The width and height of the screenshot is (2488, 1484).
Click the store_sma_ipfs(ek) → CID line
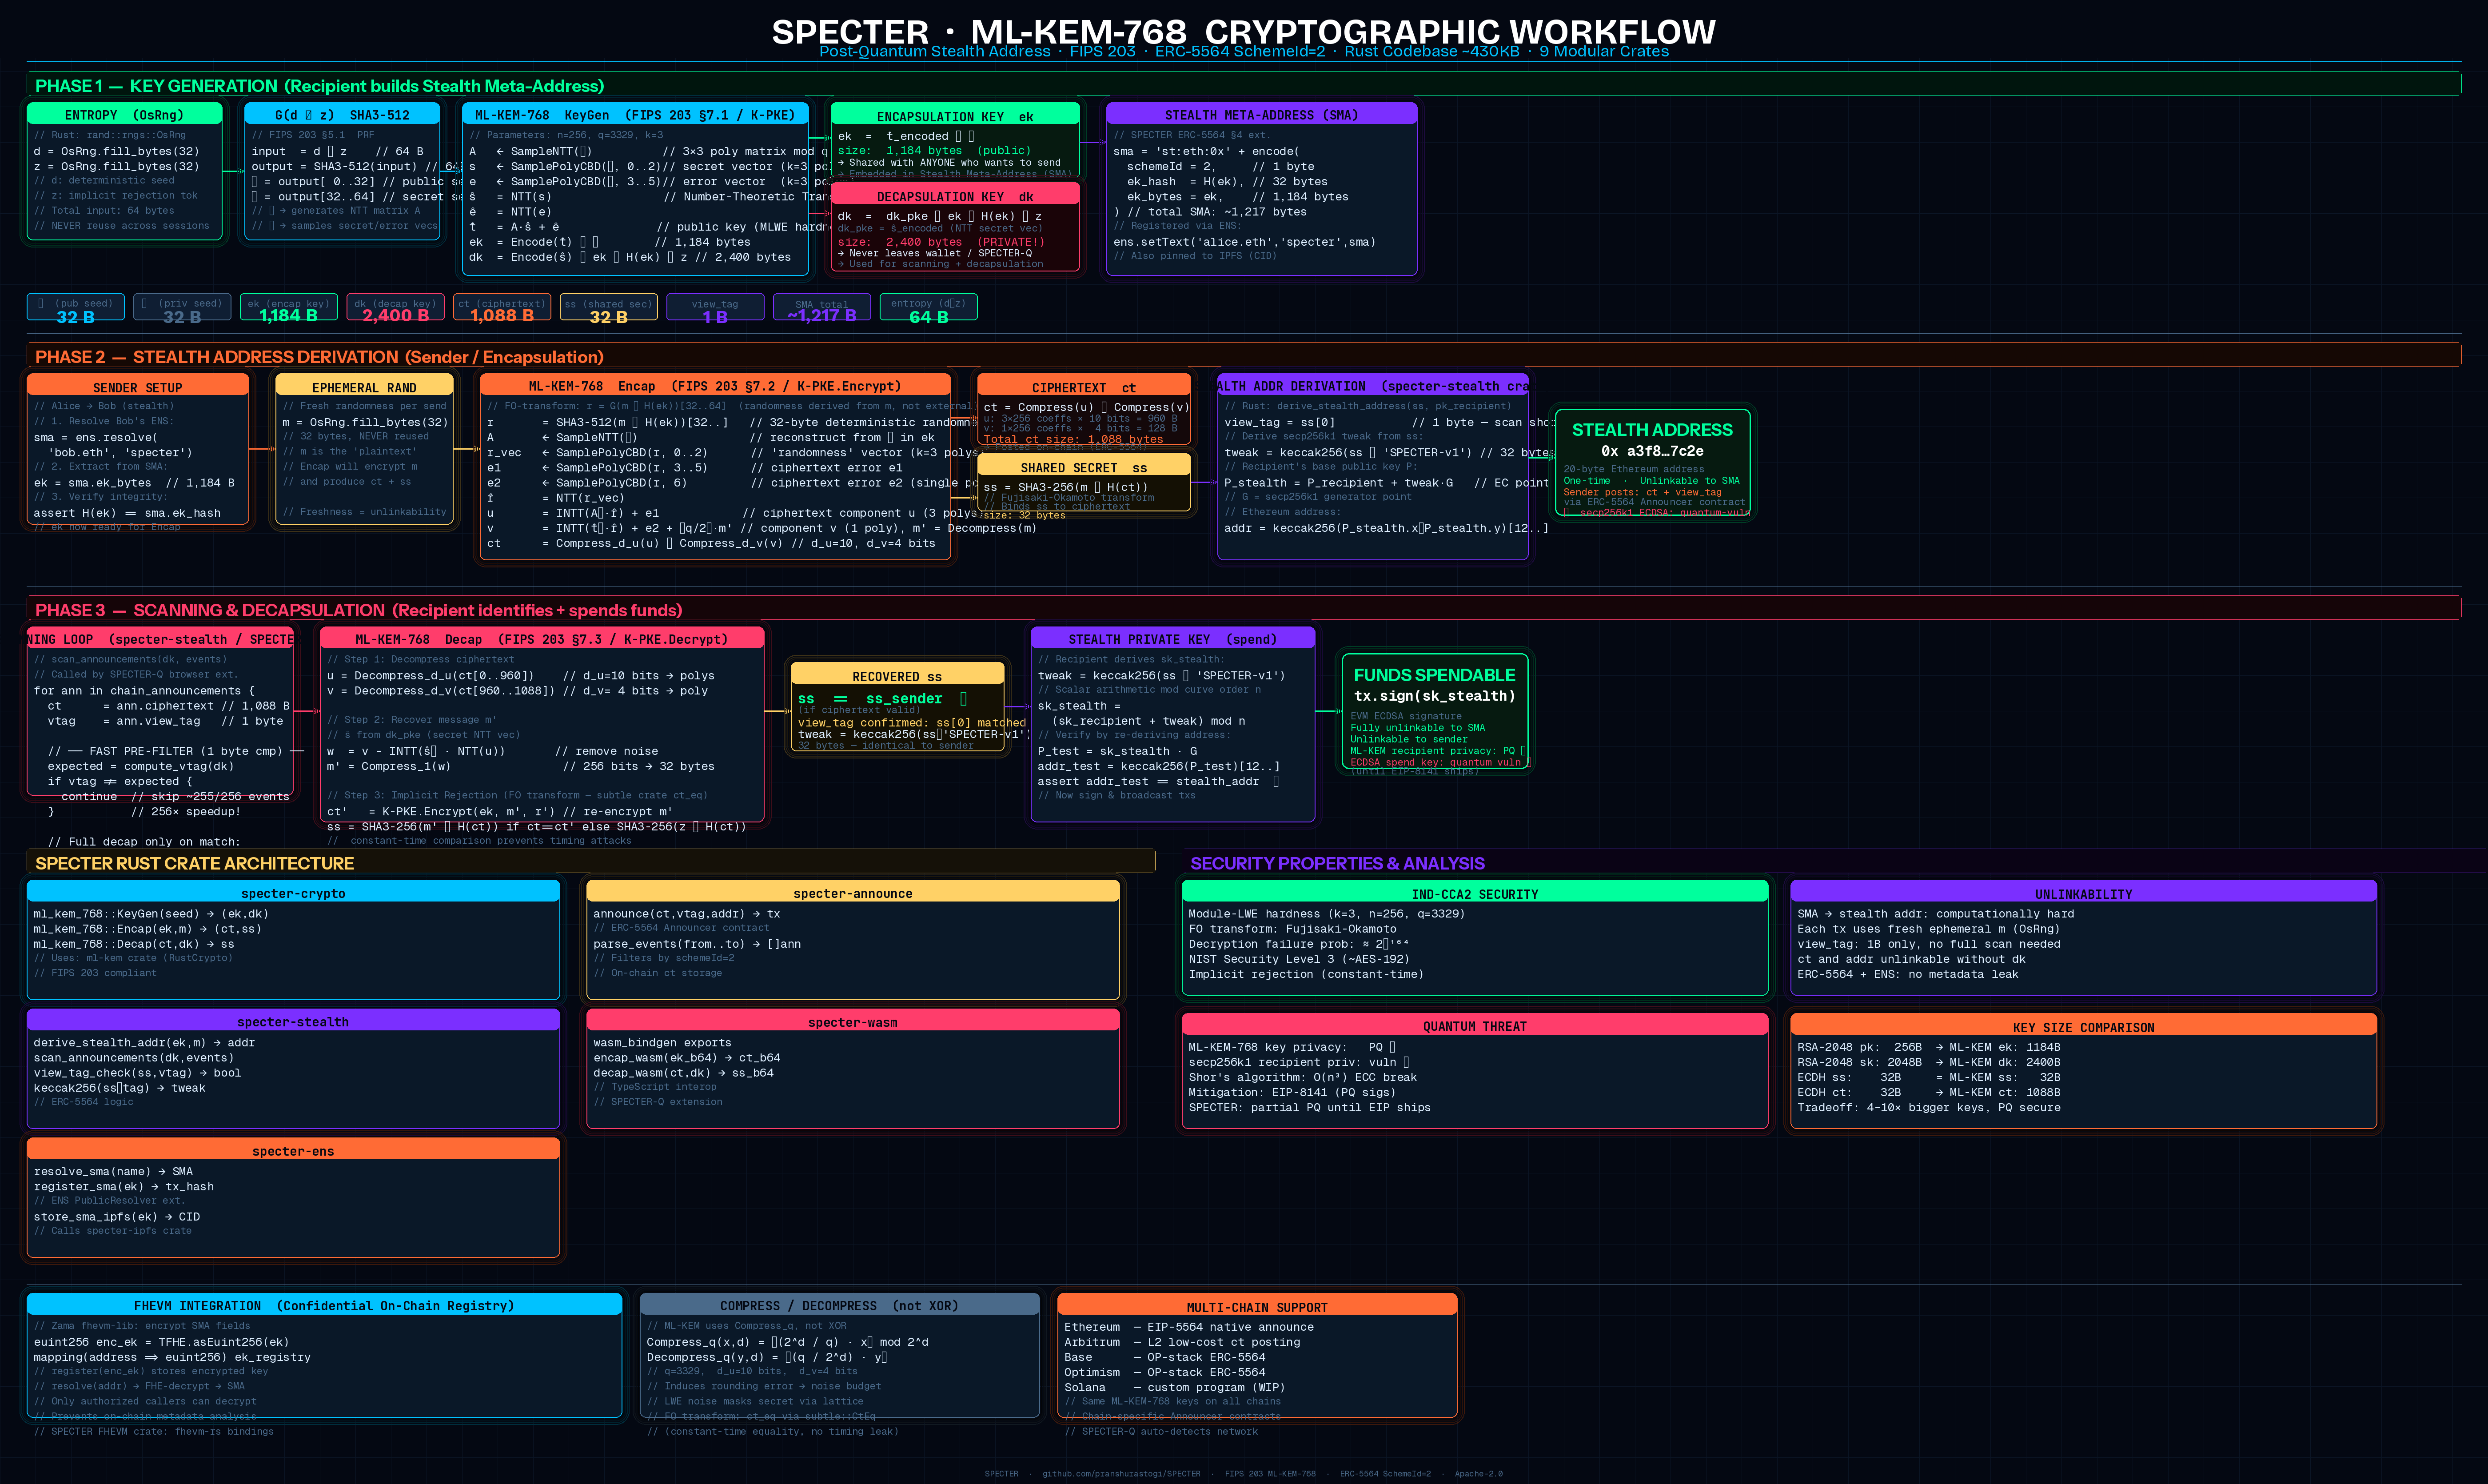tap(117, 1217)
